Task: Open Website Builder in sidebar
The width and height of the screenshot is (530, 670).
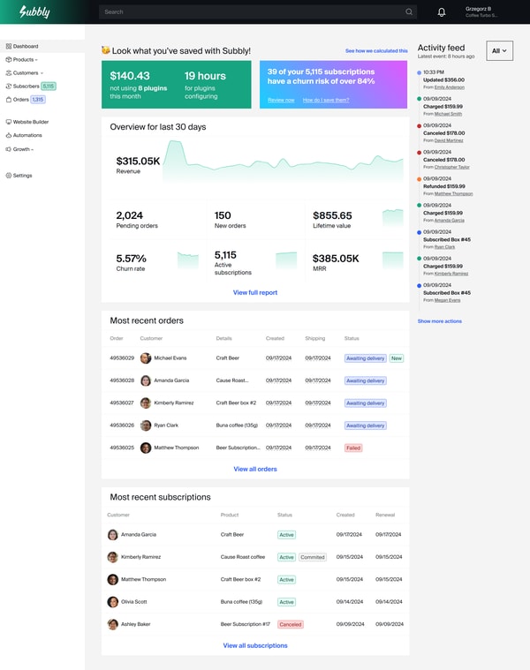Action: [31, 122]
